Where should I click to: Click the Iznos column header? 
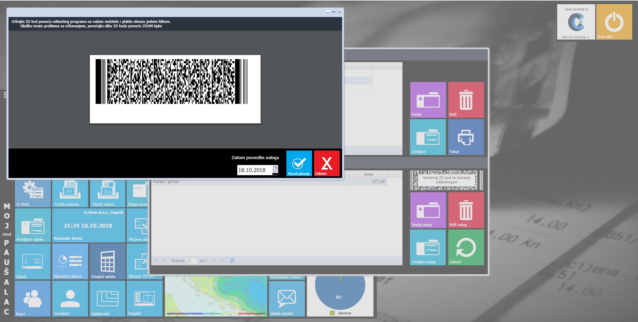click(x=368, y=174)
